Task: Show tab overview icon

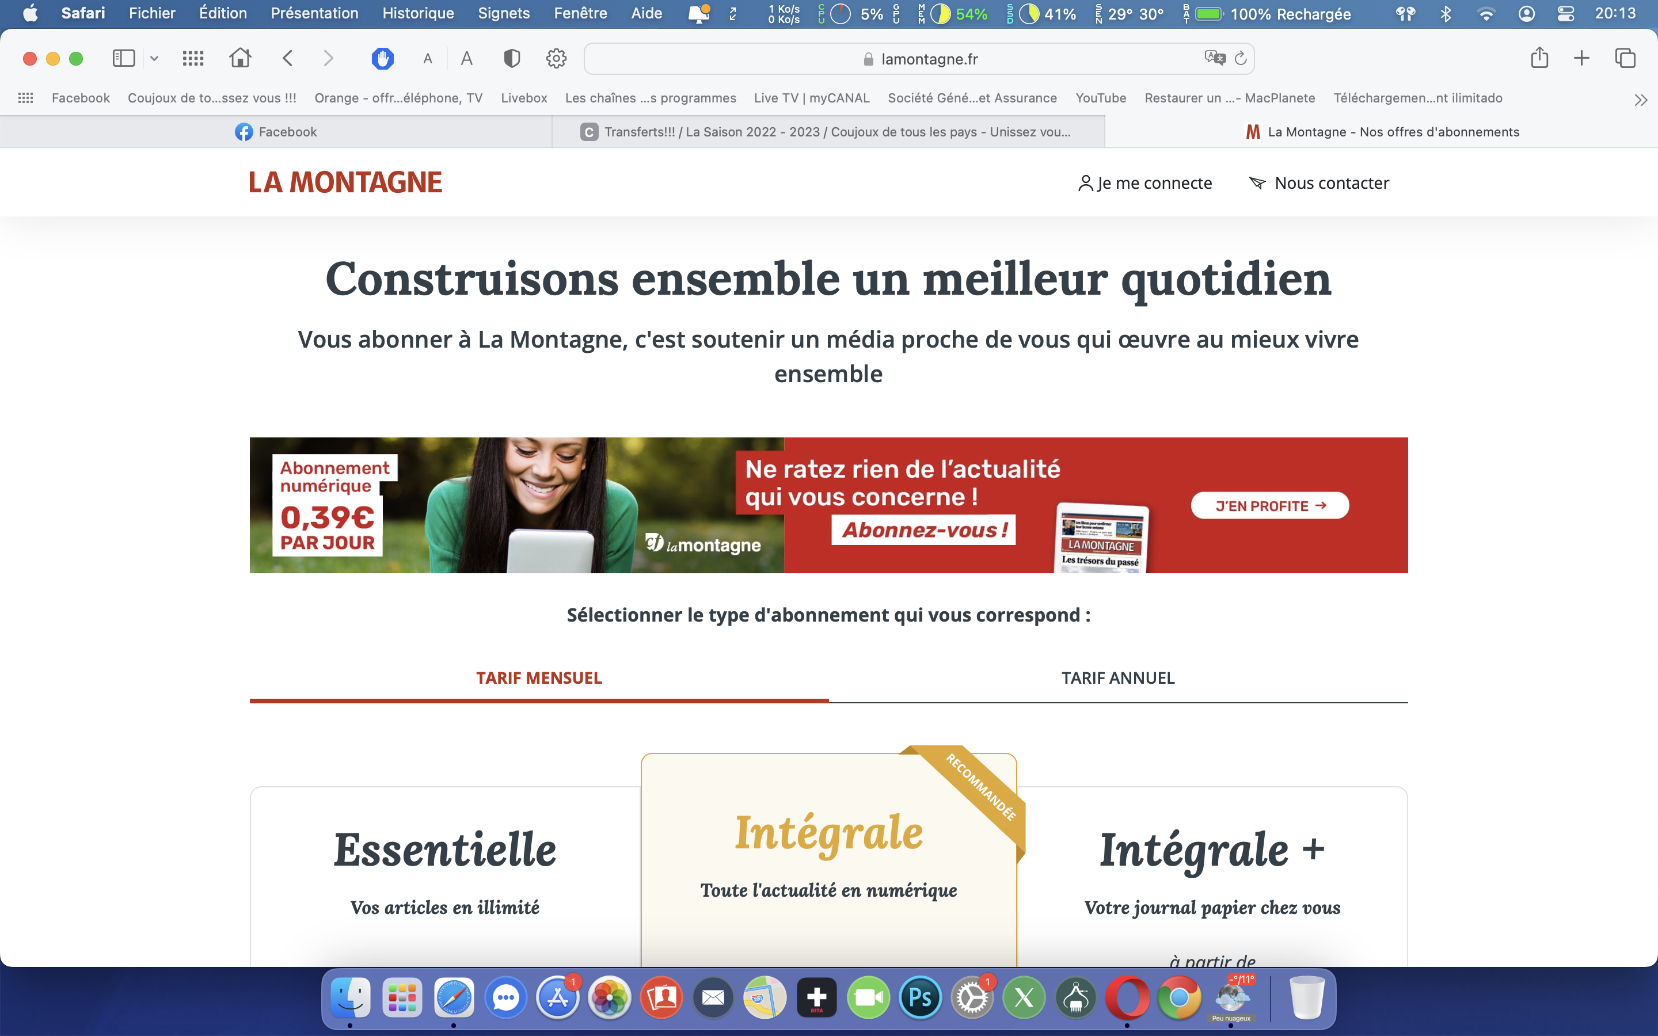Action: coord(1625,58)
